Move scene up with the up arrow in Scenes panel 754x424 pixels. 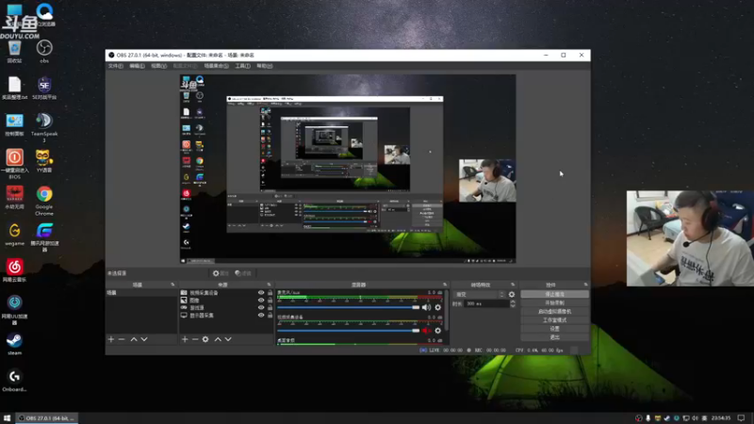click(134, 339)
